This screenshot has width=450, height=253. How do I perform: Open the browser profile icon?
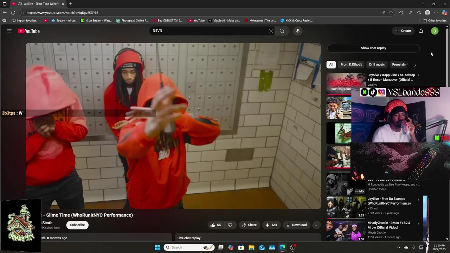pos(427,13)
